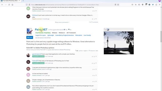The image size is (162, 91).
Task: Sort opinions by date
Action: (97, 51)
